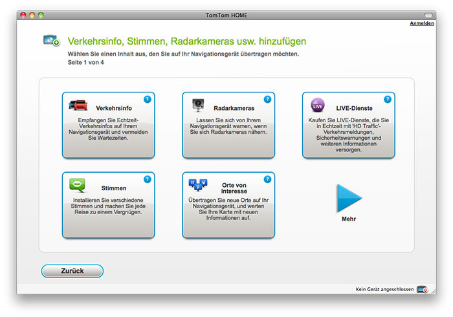Screen dimensions: 453x317
Task: Click the speed camera icon
Action: [198, 105]
